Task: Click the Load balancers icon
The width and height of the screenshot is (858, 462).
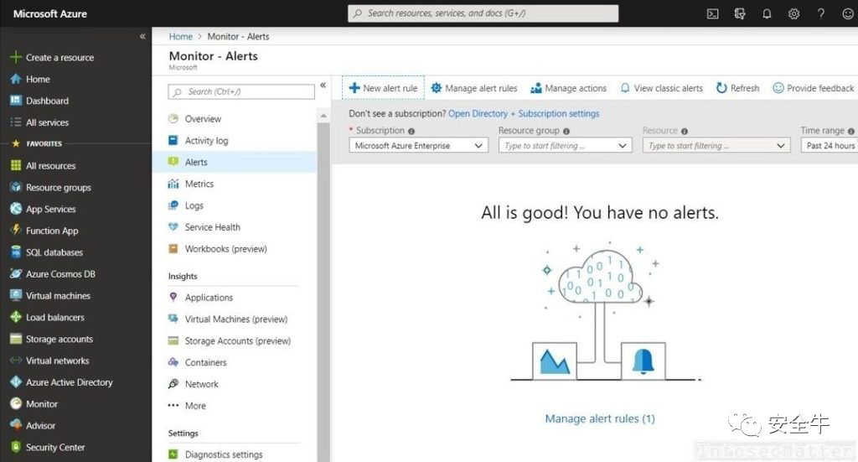Action: tap(16, 317)
